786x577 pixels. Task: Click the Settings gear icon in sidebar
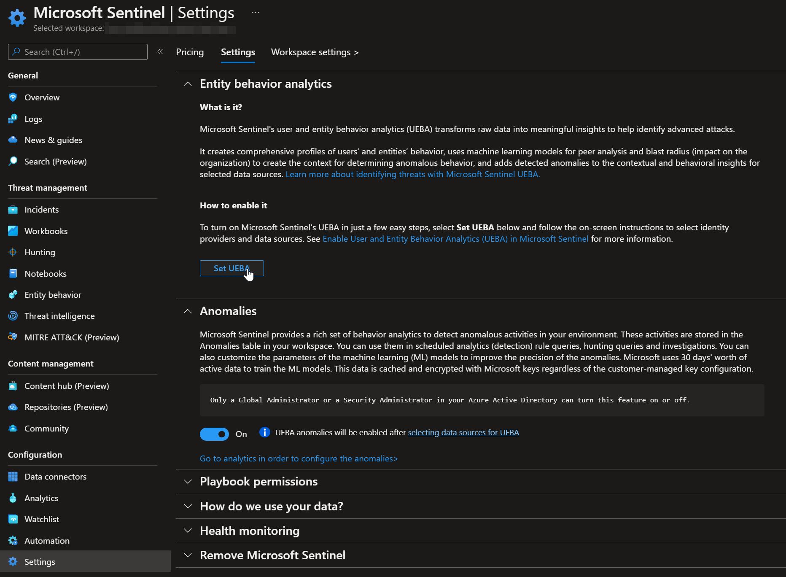[x=13, y=562]
